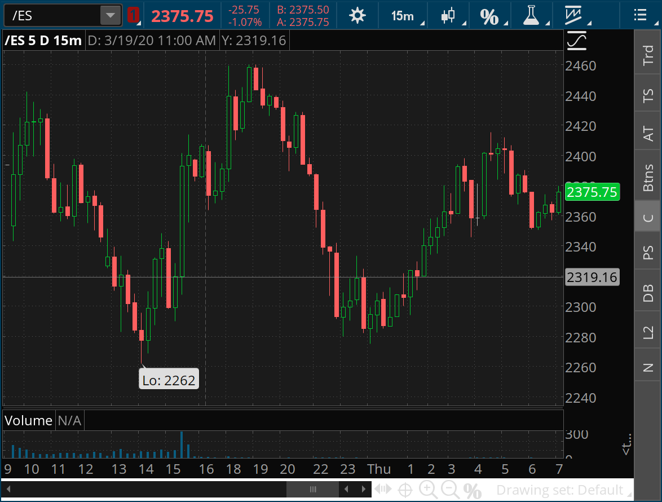Click the expand chart arrows icon in bottom bar
The height and width of the screenshot is (502, 662).
click(383, 490)
